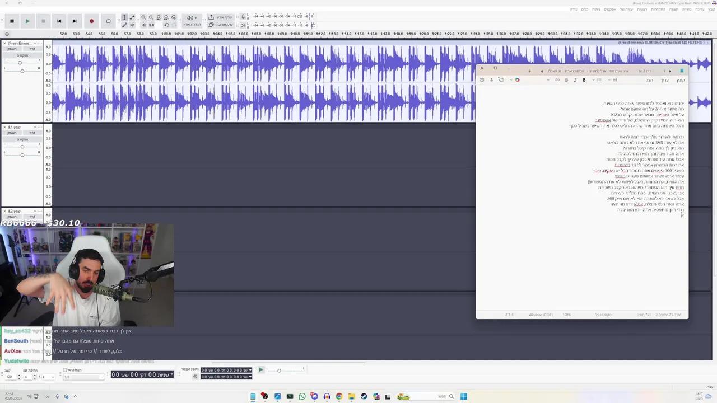Undo the last Audacity action
This screenshot has height=403, width=717.
[x=166, y=25]
